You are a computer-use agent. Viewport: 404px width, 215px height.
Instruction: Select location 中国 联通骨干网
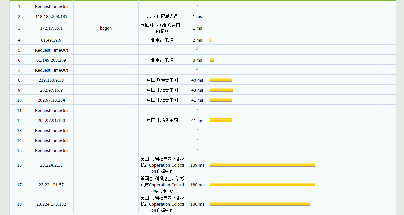point(162,80)
